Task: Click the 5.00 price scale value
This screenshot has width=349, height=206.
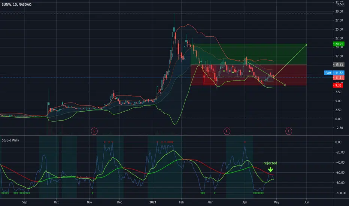Action: (338, 101)
